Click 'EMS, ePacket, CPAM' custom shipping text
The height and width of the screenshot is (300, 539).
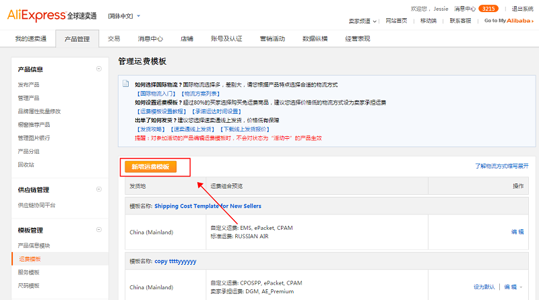(266, 228)
